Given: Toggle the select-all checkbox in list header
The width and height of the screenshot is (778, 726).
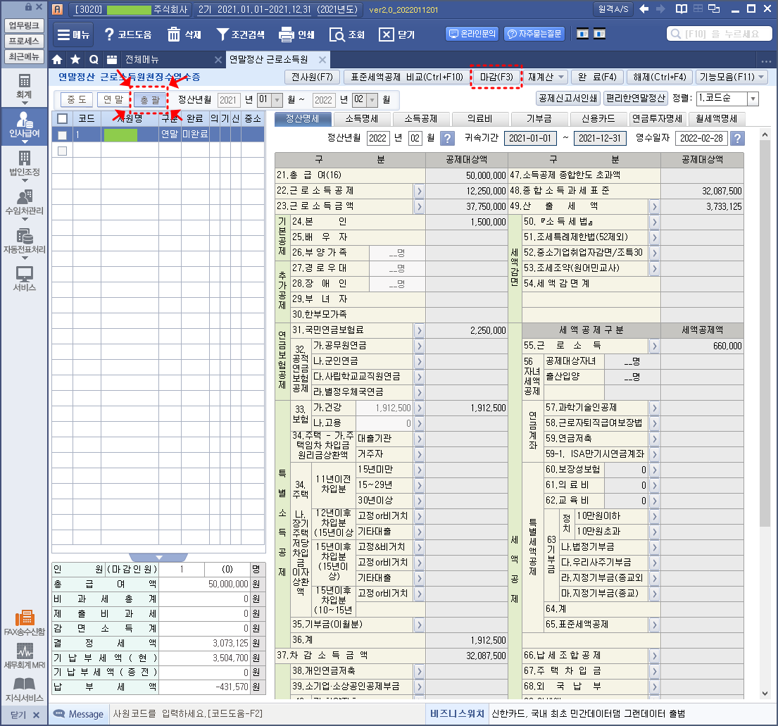Looking at the screenshot, I should tap(62, 118).
